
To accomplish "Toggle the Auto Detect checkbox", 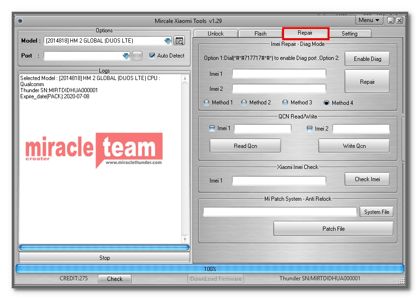I will (x=152, y=56).
